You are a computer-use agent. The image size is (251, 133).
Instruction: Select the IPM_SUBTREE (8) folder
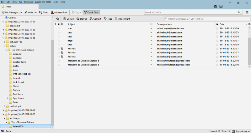click(x=22, y=74)
